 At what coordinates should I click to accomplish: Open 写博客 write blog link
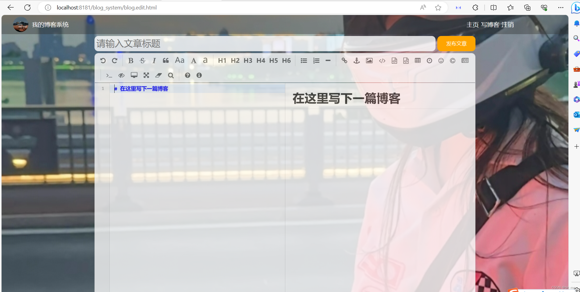[x=490, y=25]
